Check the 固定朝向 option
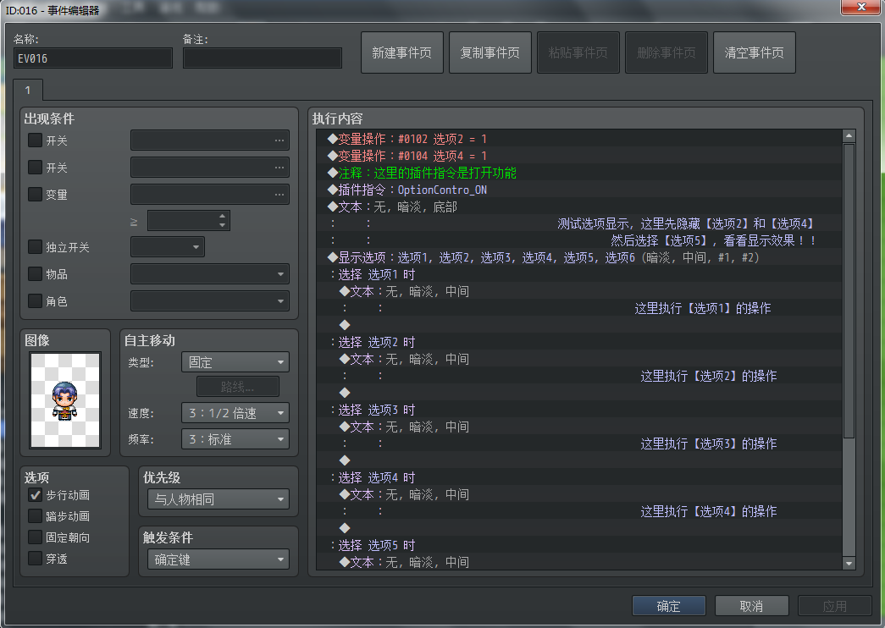The image size is (885, 628). 35,537
